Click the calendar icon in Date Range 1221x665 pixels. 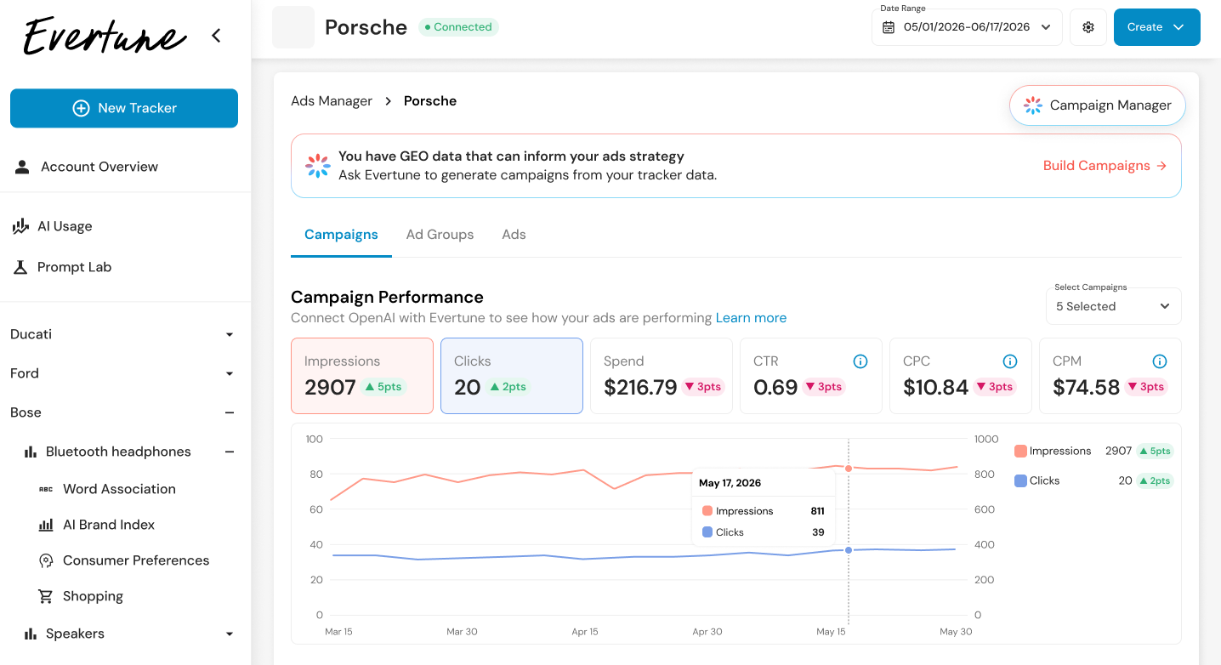(889, 27)
